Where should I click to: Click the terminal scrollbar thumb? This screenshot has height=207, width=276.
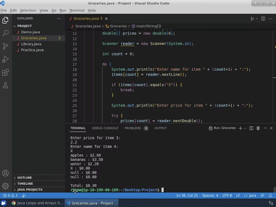click(x=275, y=190)
